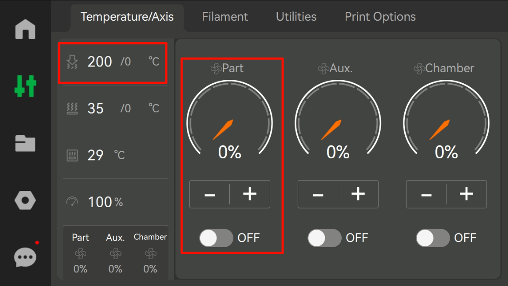The width and height of the screenshot is (508, 286).
Task: Open the Print Options tab
Action: point(380,17)
